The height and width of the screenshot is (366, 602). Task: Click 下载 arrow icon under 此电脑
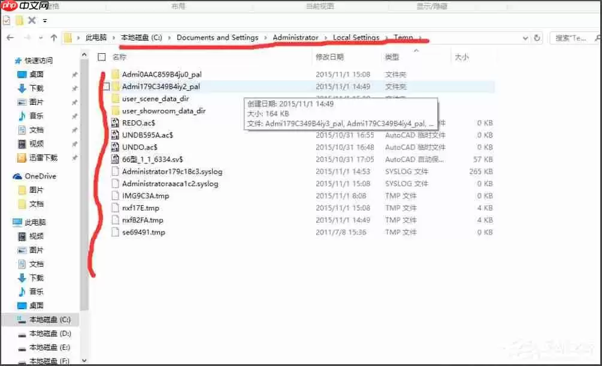click(22, 278)
